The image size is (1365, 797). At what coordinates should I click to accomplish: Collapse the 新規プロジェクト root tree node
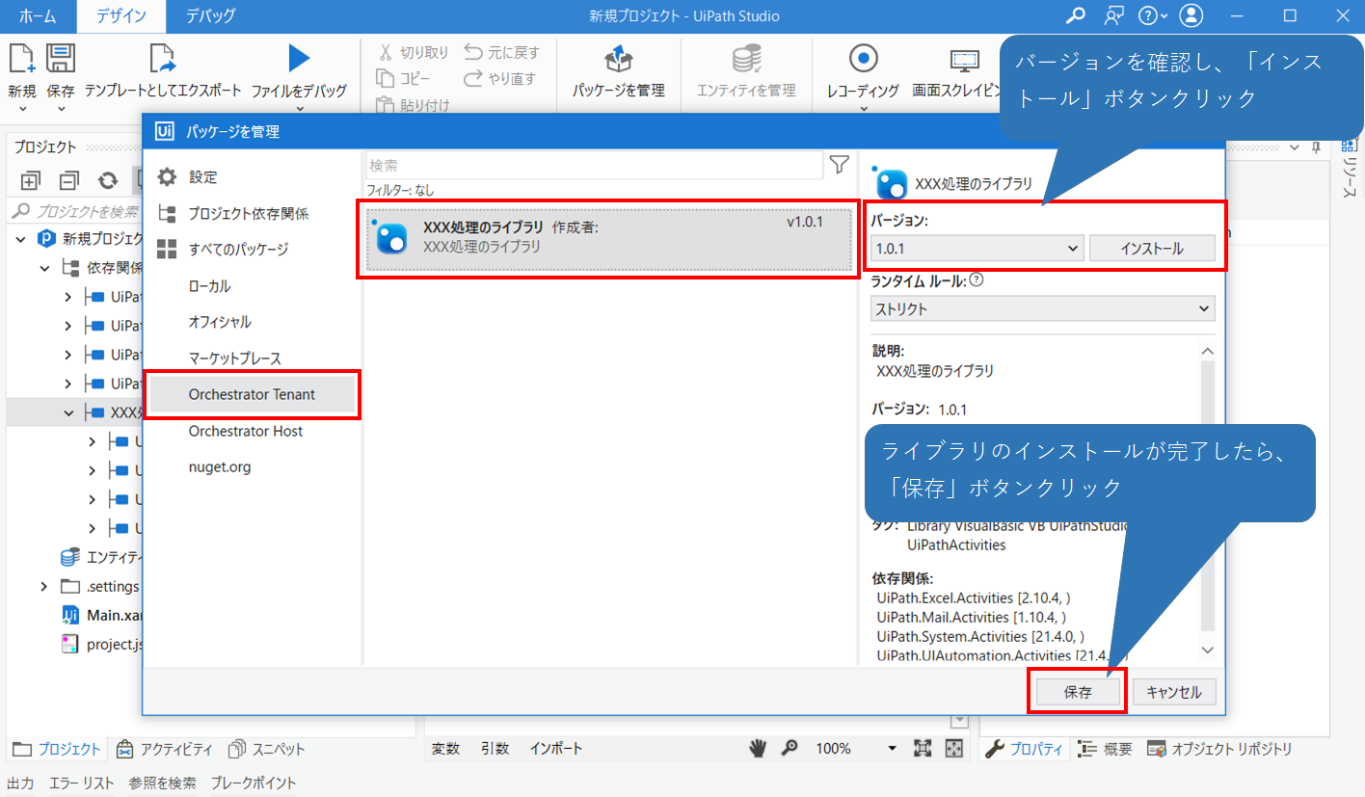point(22,238)
